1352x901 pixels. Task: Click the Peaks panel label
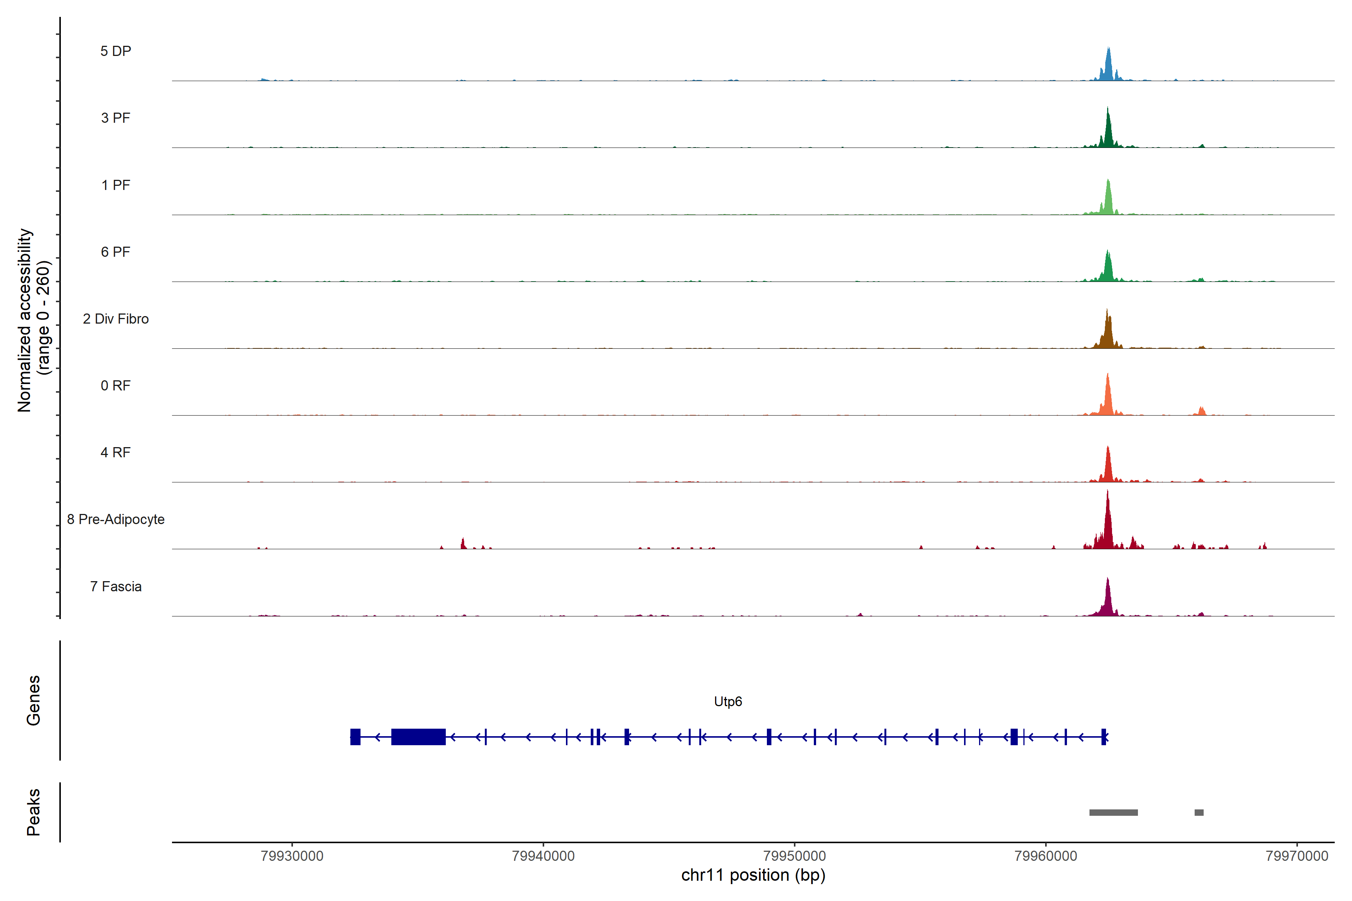point(33,812)
